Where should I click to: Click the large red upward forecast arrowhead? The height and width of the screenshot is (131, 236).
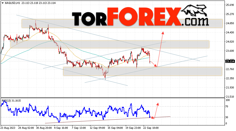163,33
